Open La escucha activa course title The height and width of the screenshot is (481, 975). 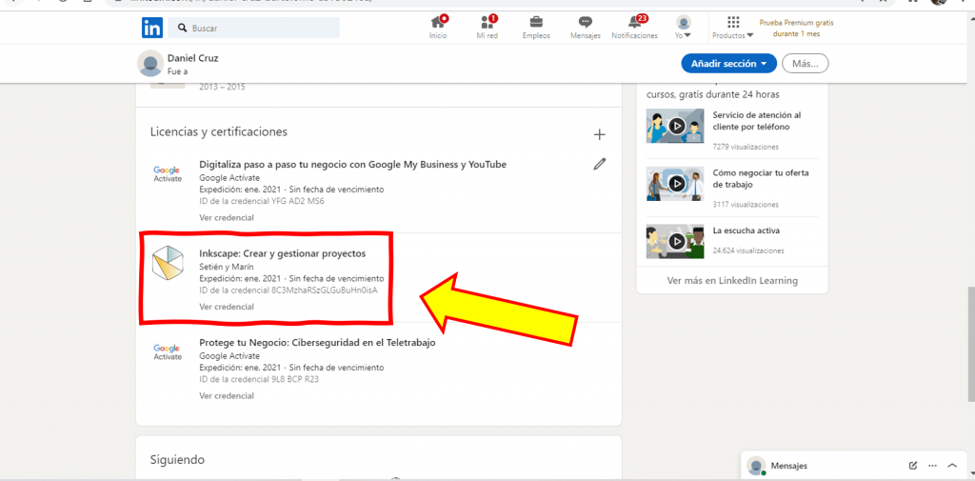point(746,230)
